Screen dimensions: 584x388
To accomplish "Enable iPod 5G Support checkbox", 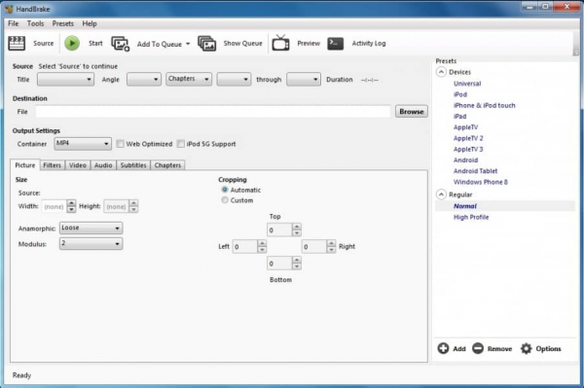I will (x=181, y=144).
